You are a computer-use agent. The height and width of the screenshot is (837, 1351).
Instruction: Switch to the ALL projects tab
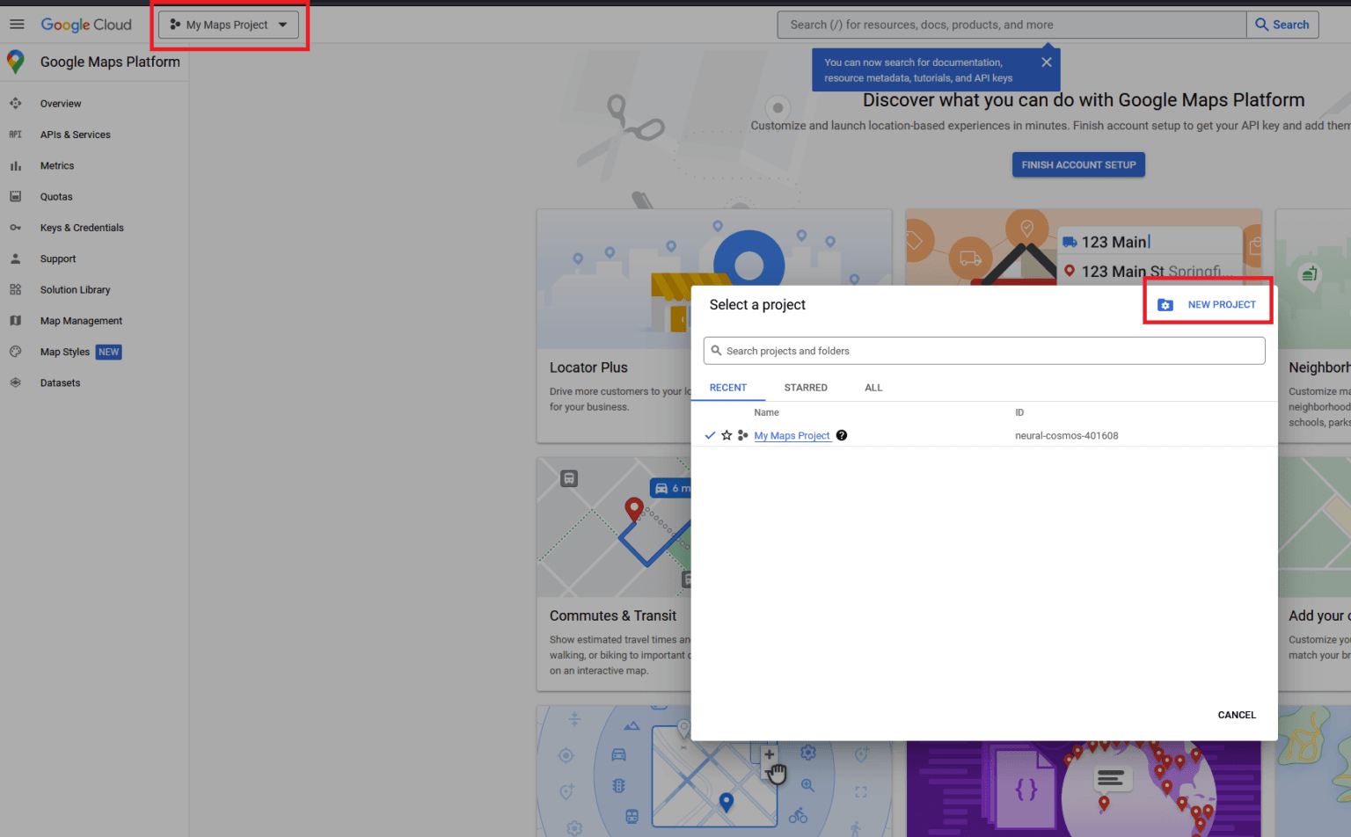[873, 387]
